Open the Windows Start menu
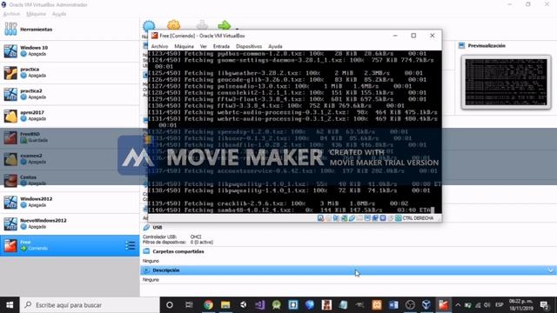Screen dimensions: 557x313 (10, 305)
